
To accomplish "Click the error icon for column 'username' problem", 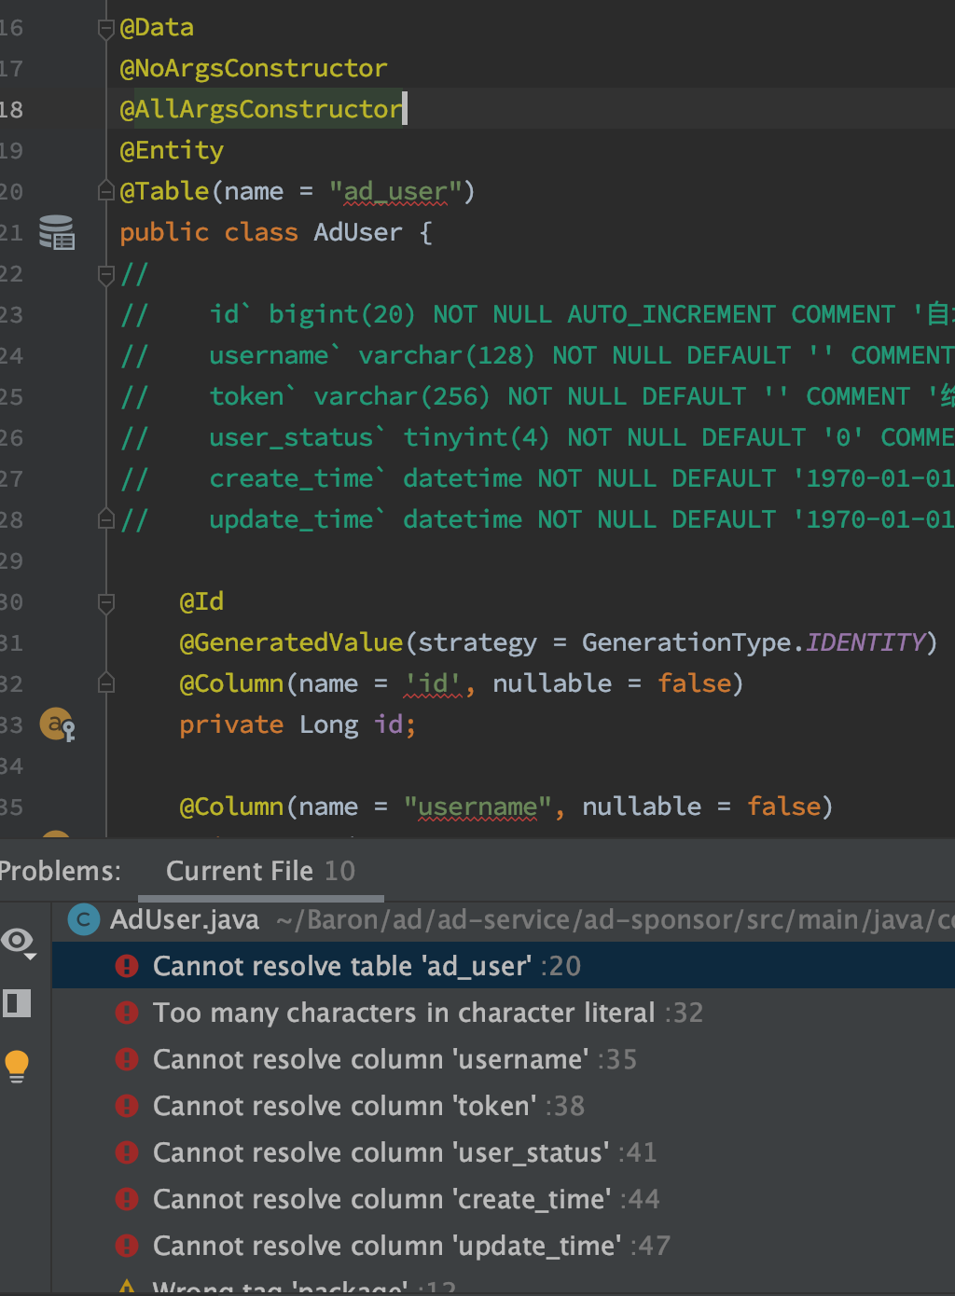I will click(127, 1059).
